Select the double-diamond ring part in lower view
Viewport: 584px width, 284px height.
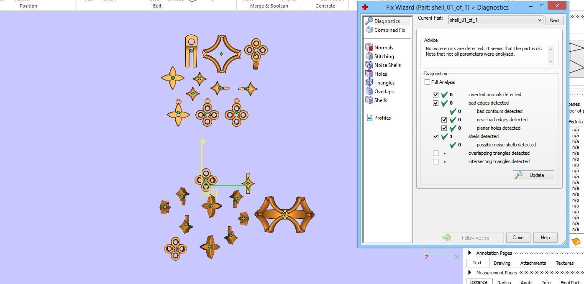coord(284,214)
